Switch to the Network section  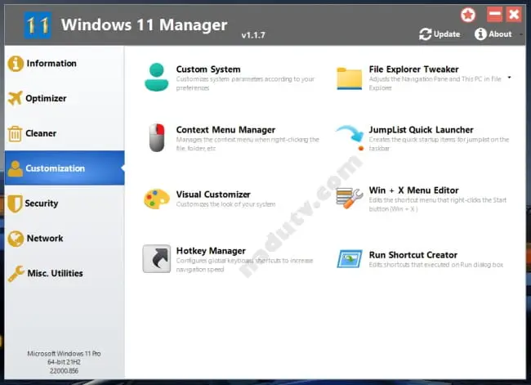click(65, 239)
